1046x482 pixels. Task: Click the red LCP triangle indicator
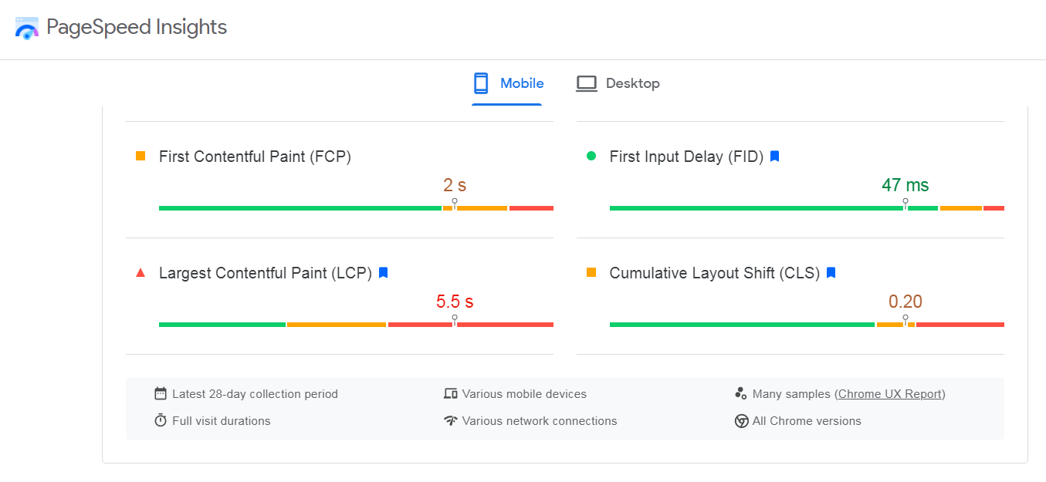tap(140, 272)
